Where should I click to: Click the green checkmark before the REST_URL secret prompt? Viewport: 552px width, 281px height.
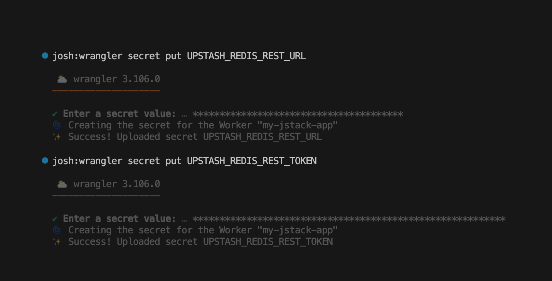coord(55,114)
